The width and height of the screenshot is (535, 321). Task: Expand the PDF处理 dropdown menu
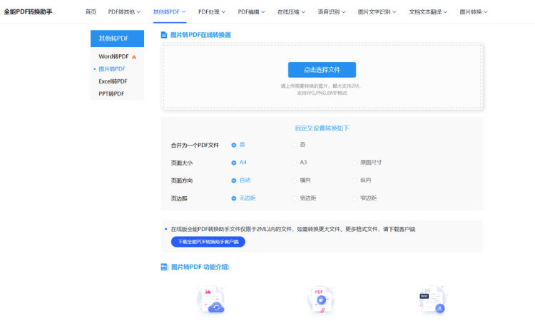point(213,12)
